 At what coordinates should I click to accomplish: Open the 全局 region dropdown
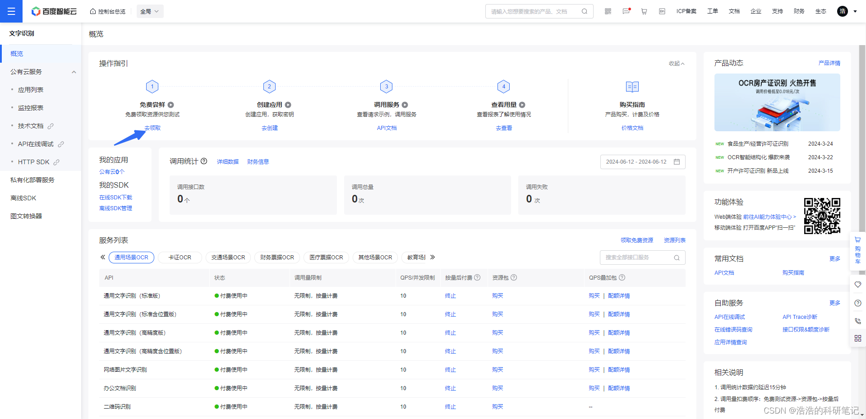click(150, 11)
